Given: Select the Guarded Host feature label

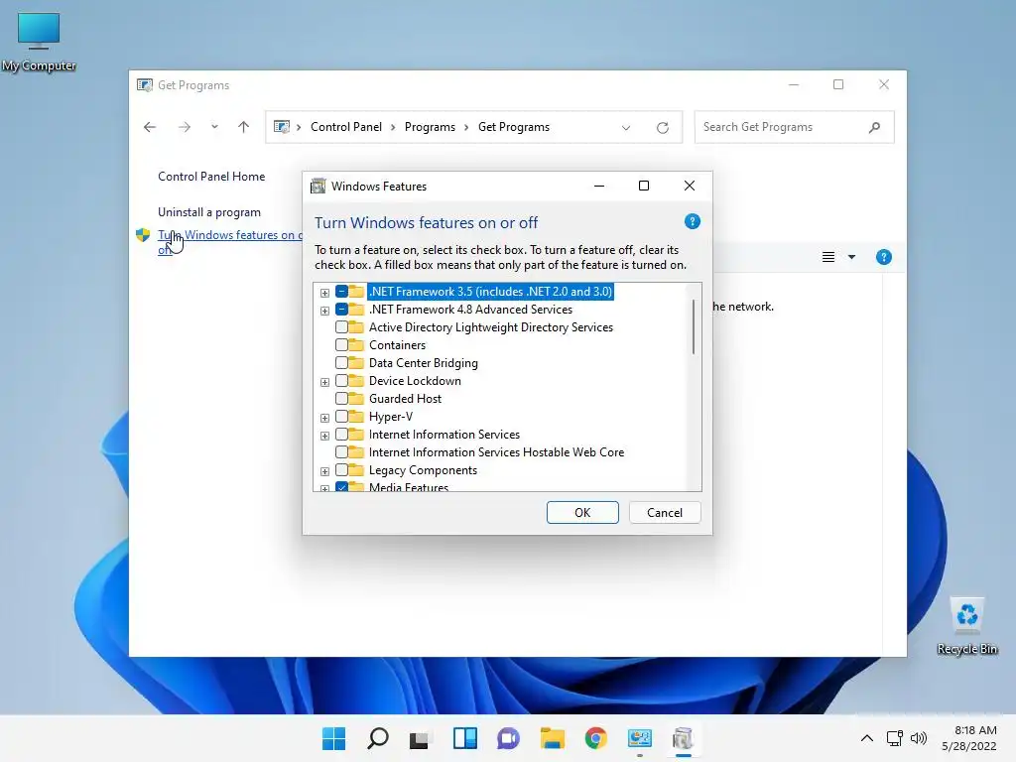Looking at the screenshot, I should point(405,399).
